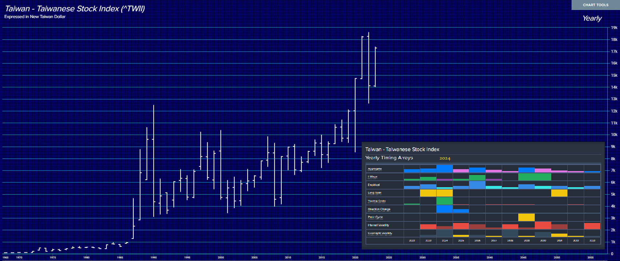Select the Direction Change row label
This screenshot has height=261, width=620.
pos(379,209)
